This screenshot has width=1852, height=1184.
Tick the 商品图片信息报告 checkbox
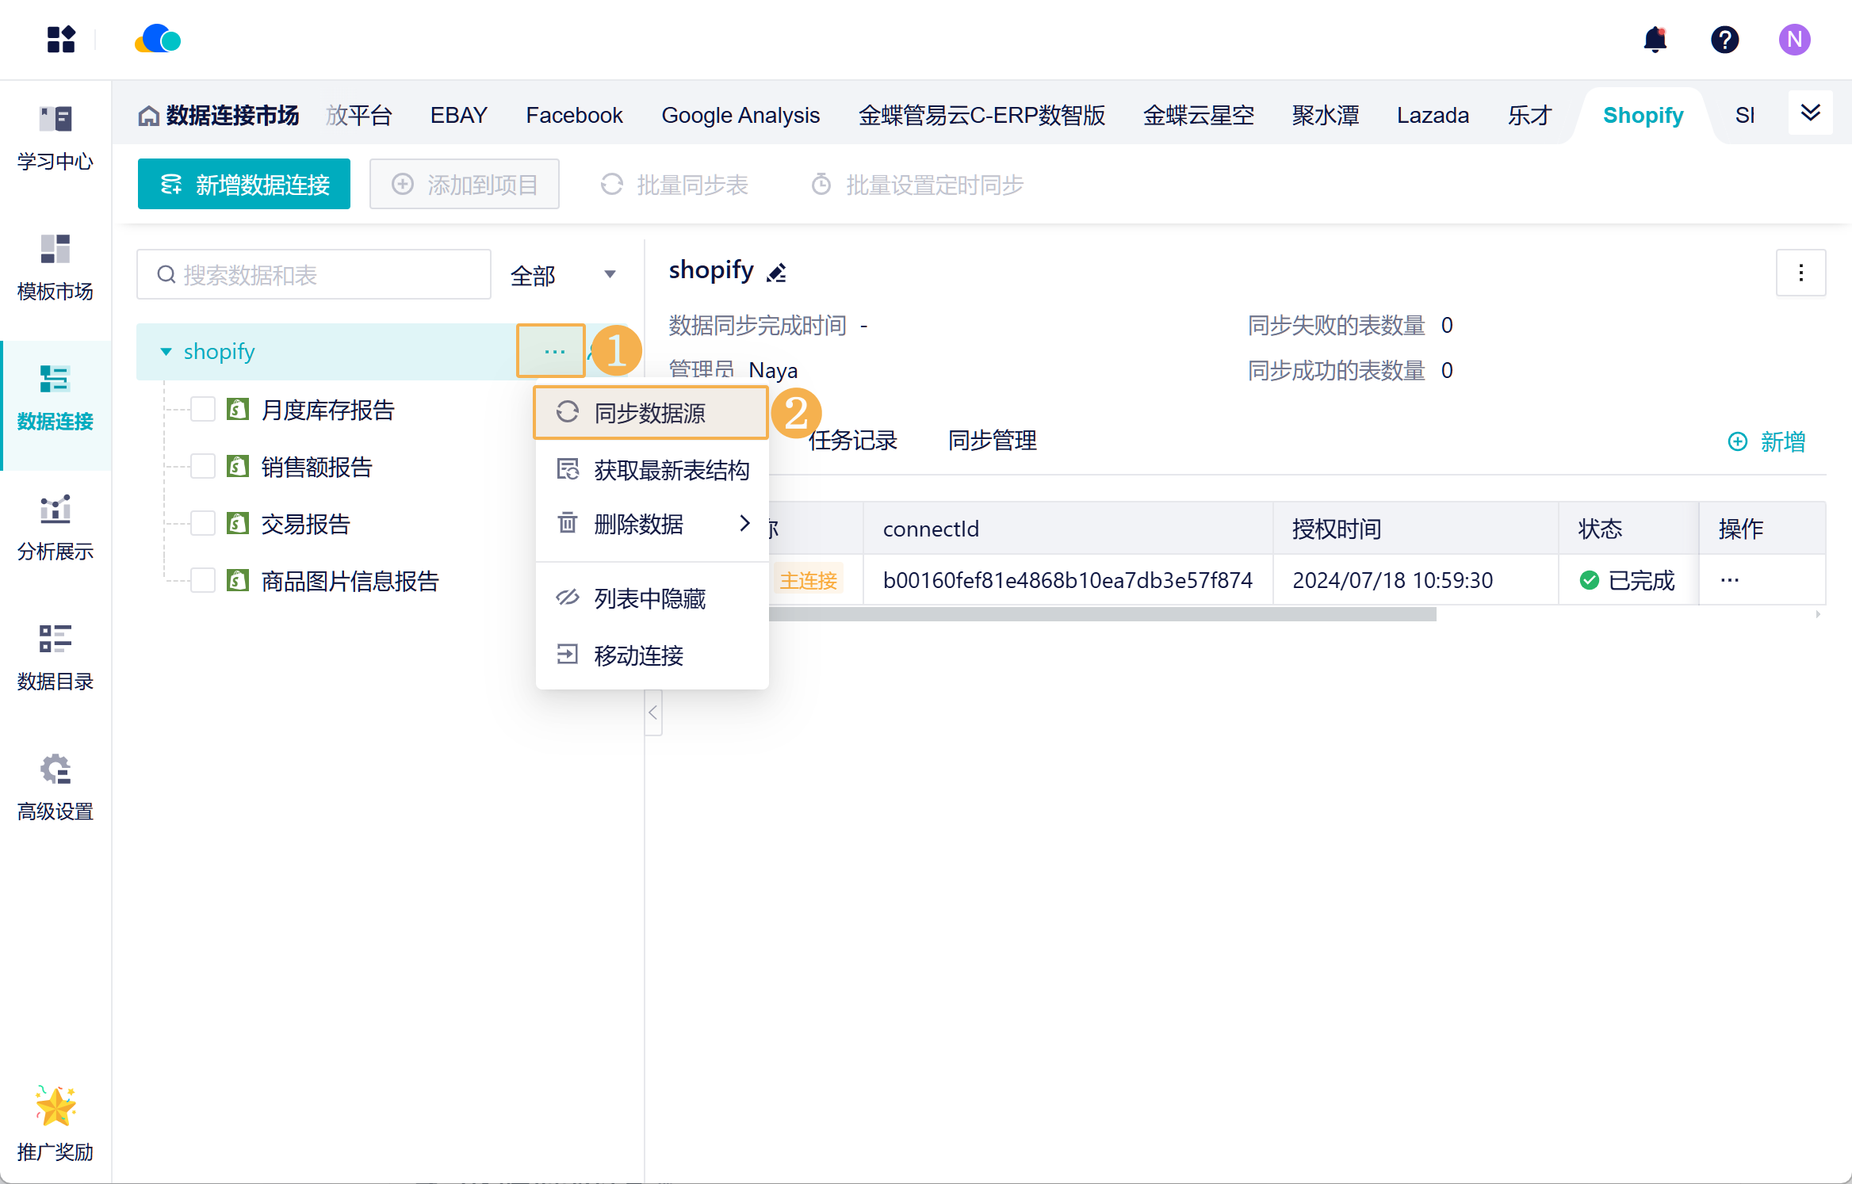[203, 581]
